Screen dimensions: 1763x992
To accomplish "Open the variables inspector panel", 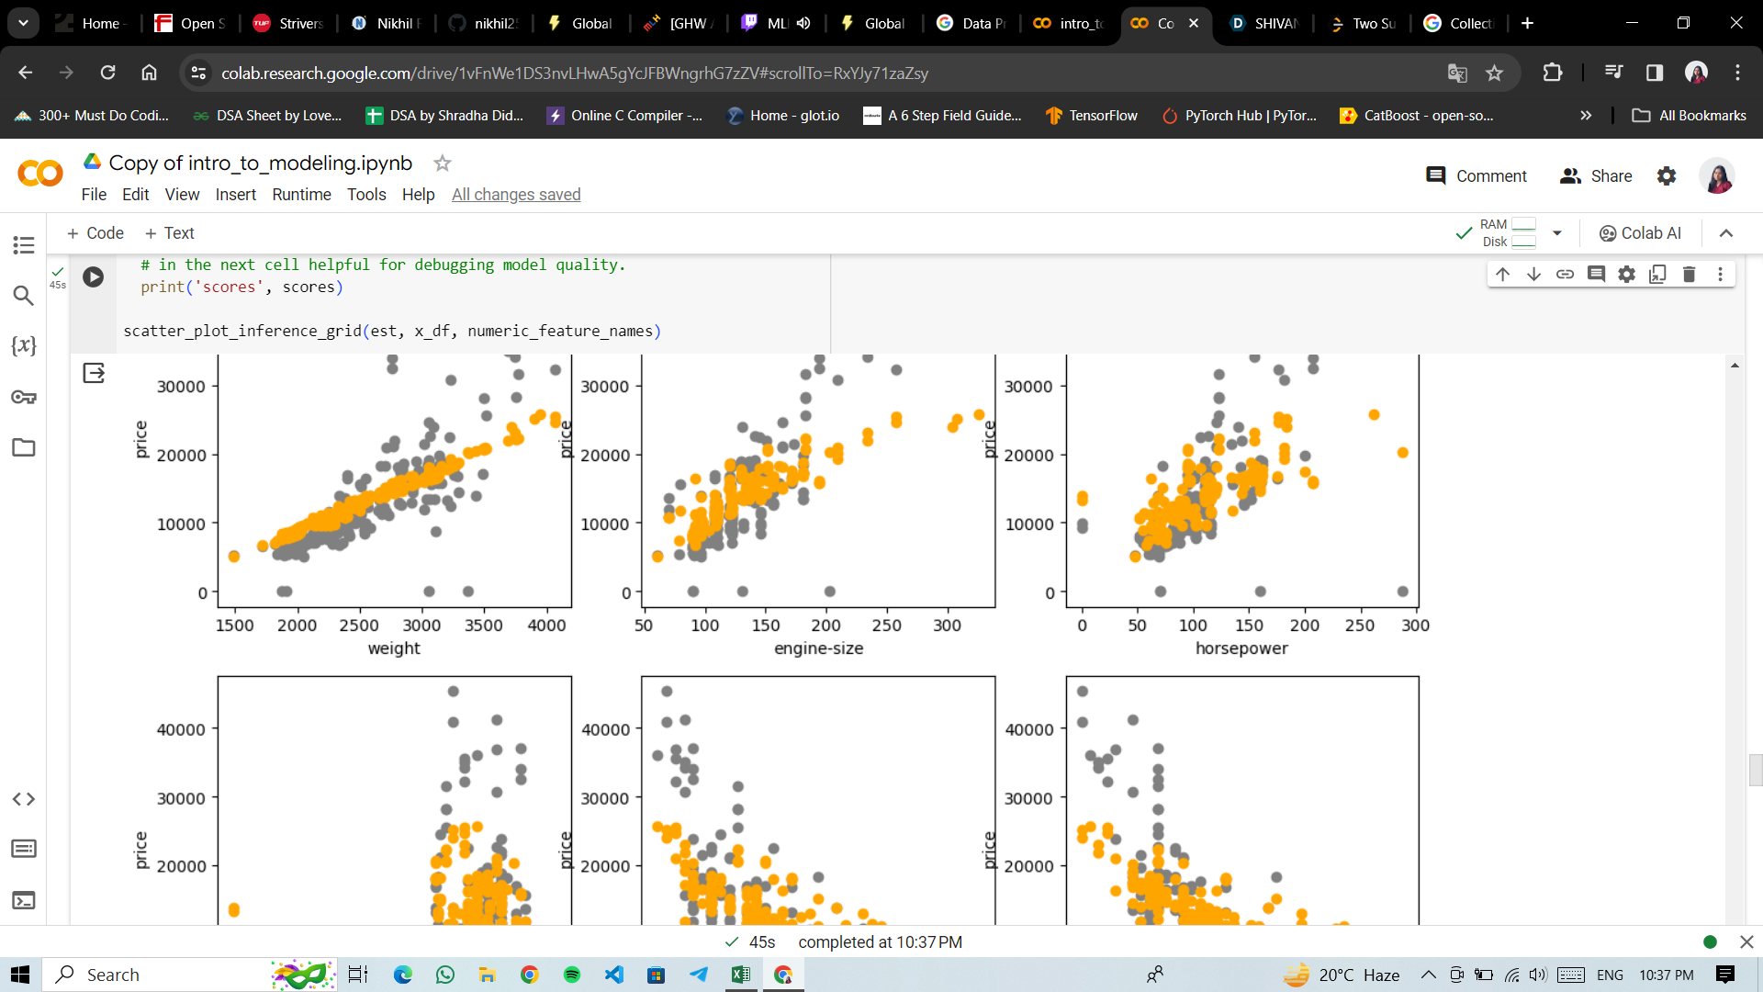I will pos(24,346).
